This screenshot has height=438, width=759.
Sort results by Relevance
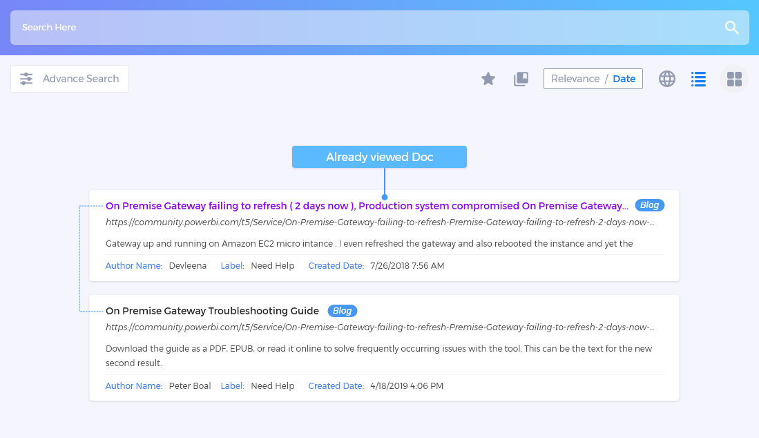(x=575, y=79)
